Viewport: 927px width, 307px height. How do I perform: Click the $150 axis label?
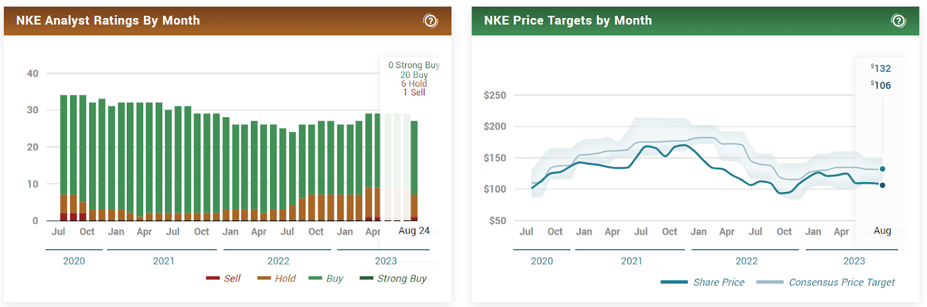495,158
